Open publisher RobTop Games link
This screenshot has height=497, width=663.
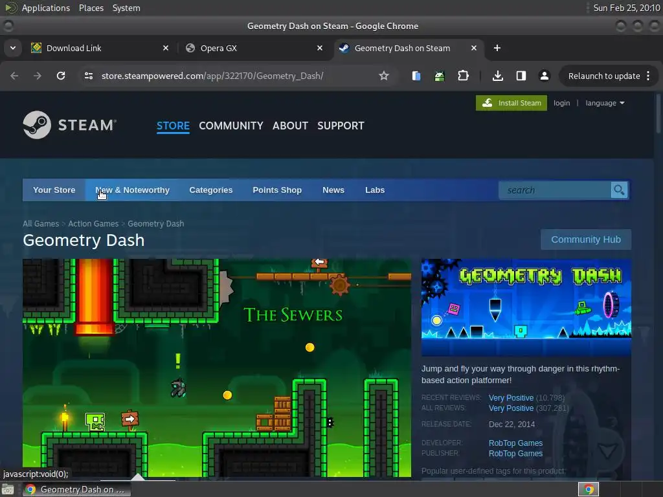[x=515, y=454]
